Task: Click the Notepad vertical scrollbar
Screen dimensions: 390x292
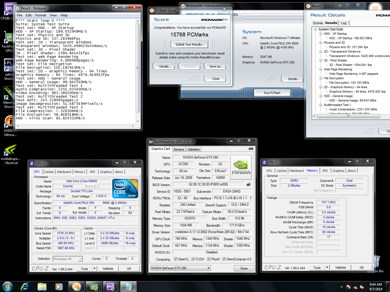Action: (x=138, y=71)
